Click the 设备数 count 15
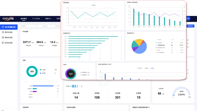The height and width of the screenshot is (111, 197). coord(139,97)
